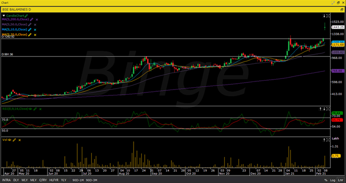Click the 1055.82 MA50 value tag
The width and height of the screenshot is (346, 183).
[338, 52]
